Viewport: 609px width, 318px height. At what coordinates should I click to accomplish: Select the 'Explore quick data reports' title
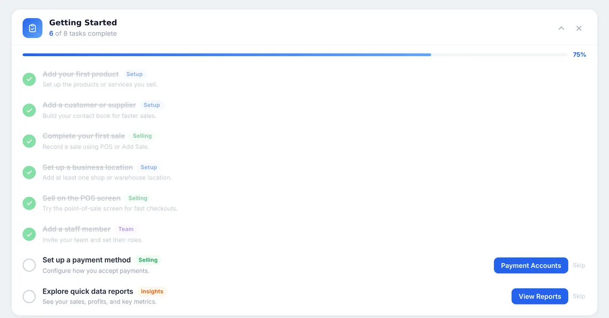pyautogui.click(x=88, y=291)
